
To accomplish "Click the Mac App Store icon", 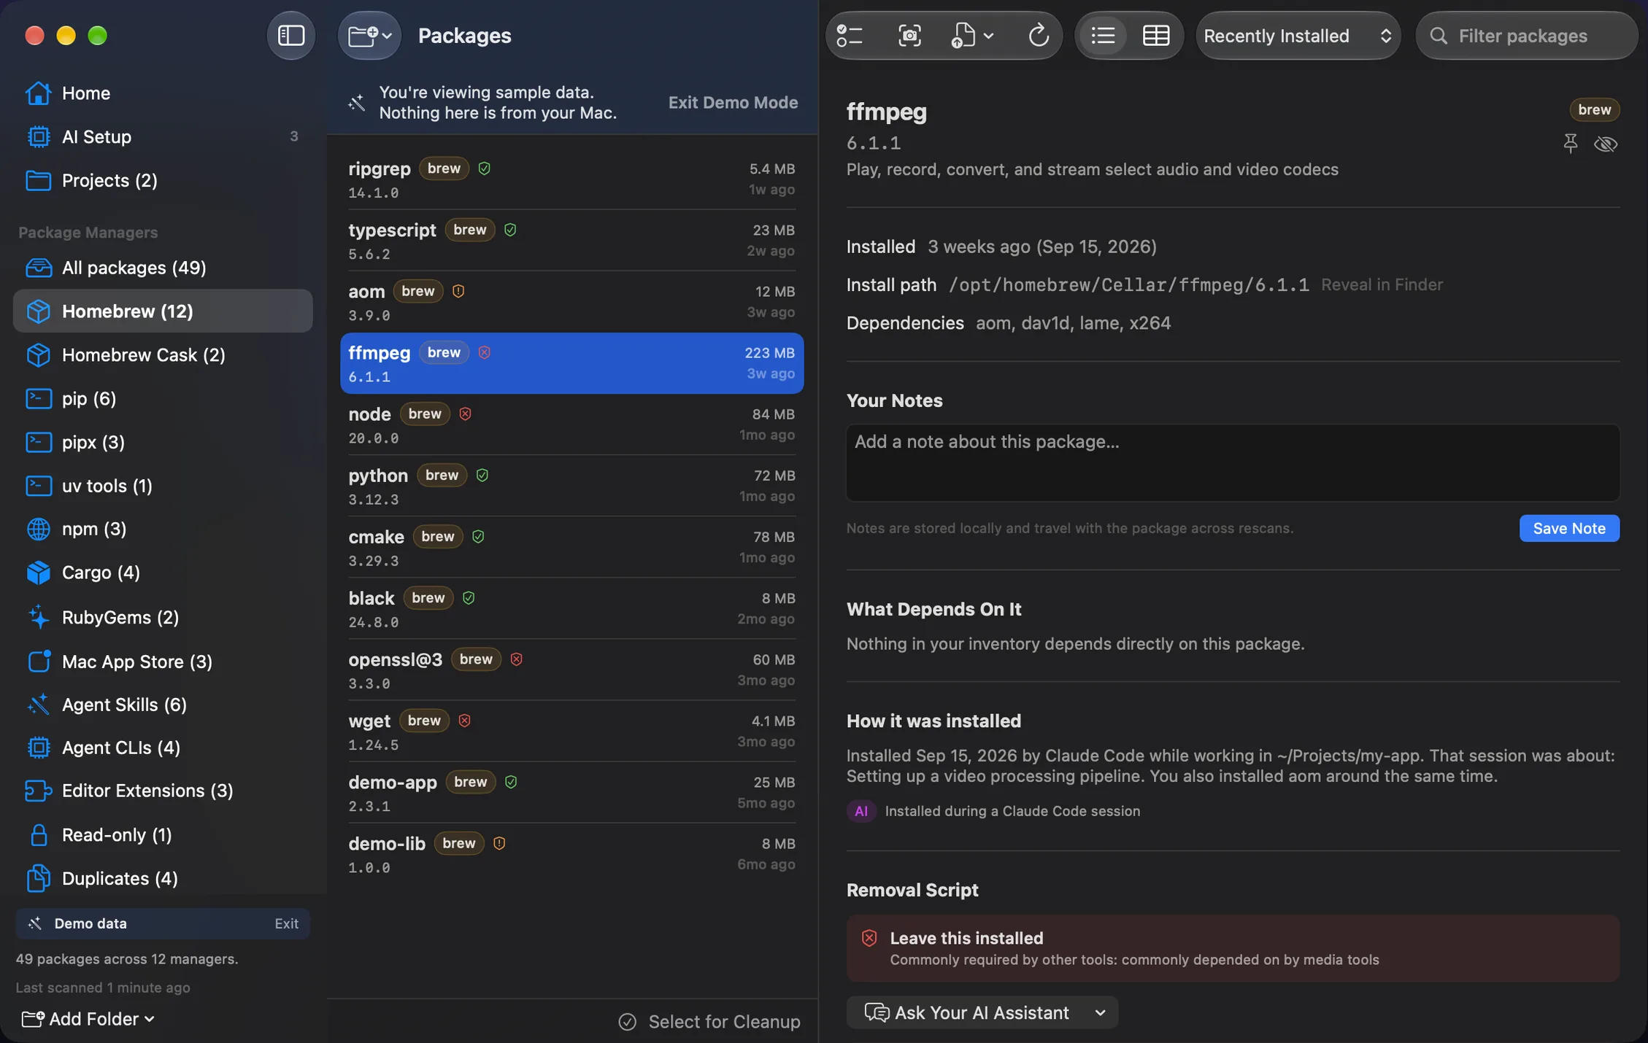I will (x=38, y=662).
